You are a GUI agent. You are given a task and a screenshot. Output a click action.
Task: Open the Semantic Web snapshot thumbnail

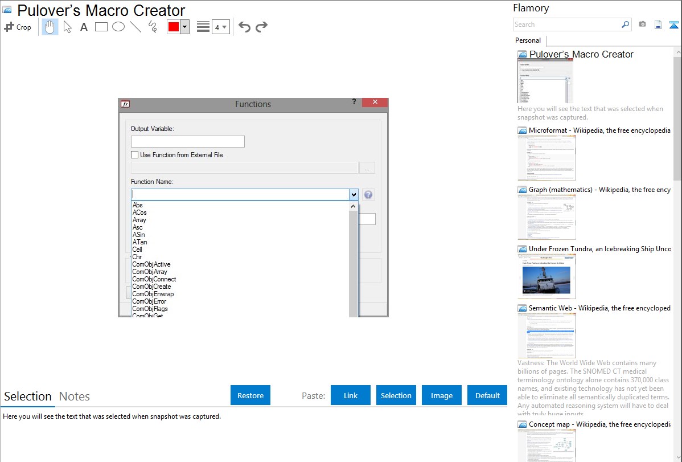pos(547,336)
